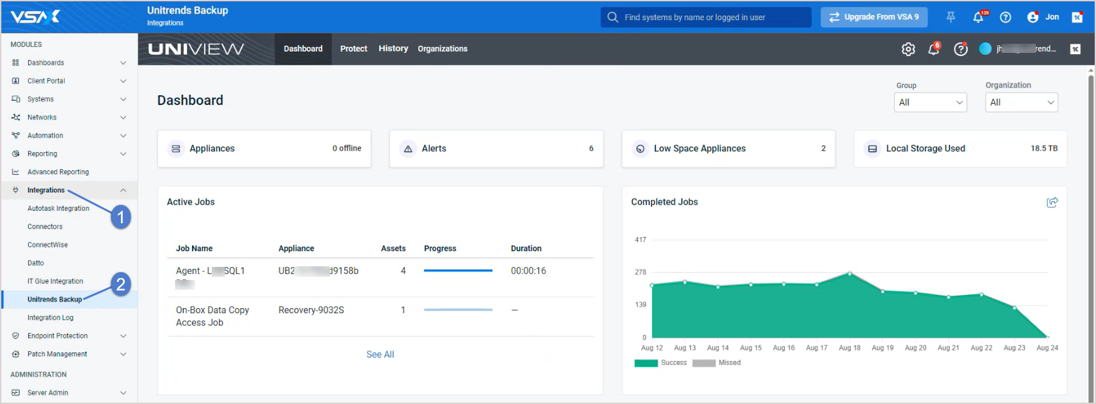Screen dimensions: 1096x404
Task: Open the Dashboards module icon in sidebar
Action: pyautogui.click(x=16, y=63)
